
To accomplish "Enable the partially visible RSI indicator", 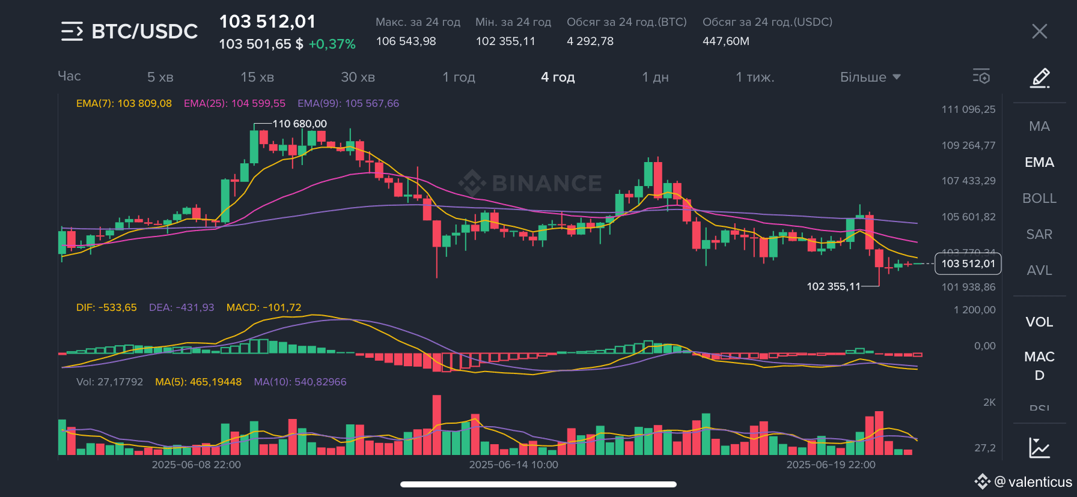I will tap(1039, 408).
